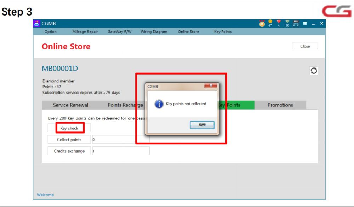Click the Credits exchange input field

click(120, 151)
